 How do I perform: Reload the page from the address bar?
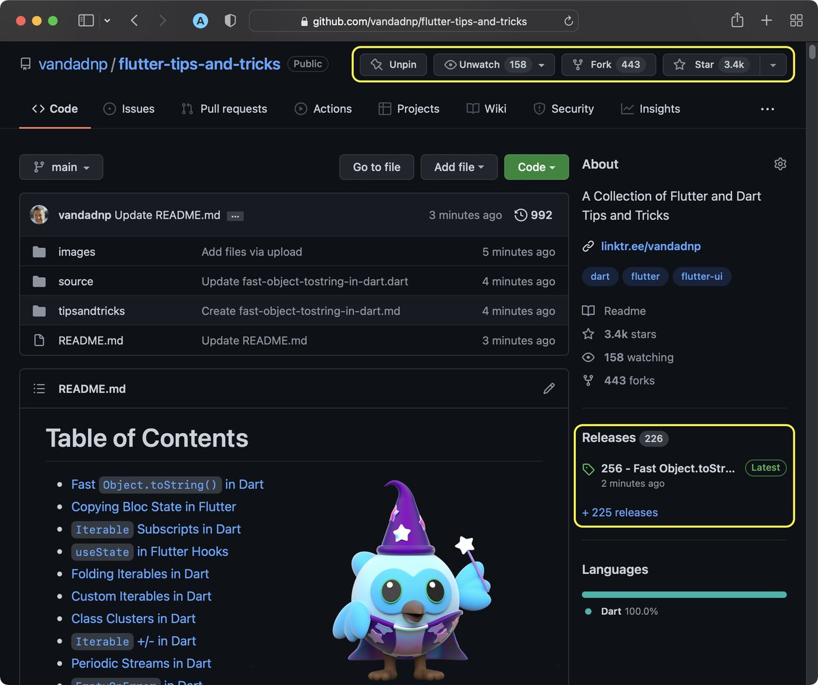click(569, 21)
